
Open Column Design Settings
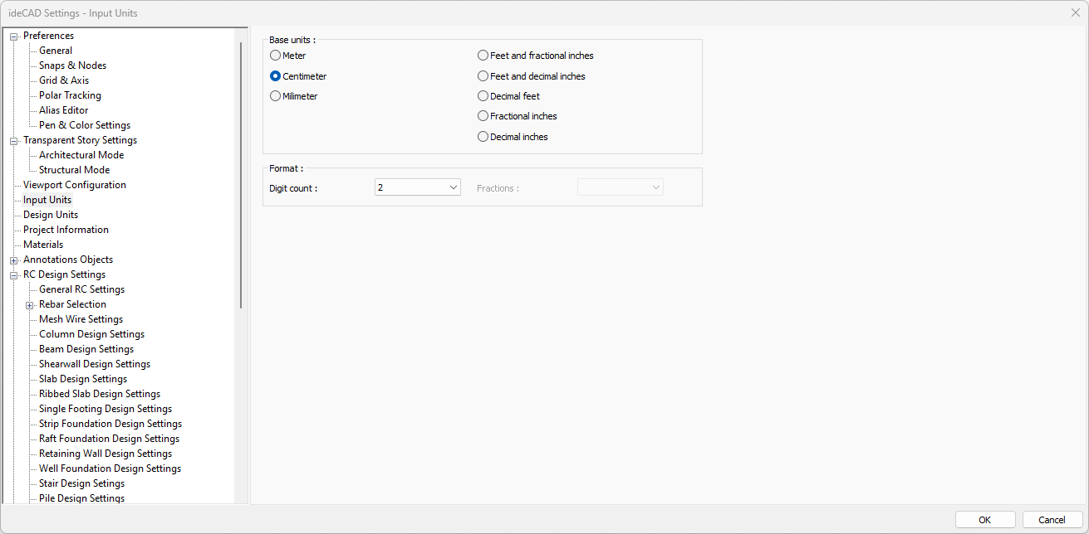pos(91,334)
